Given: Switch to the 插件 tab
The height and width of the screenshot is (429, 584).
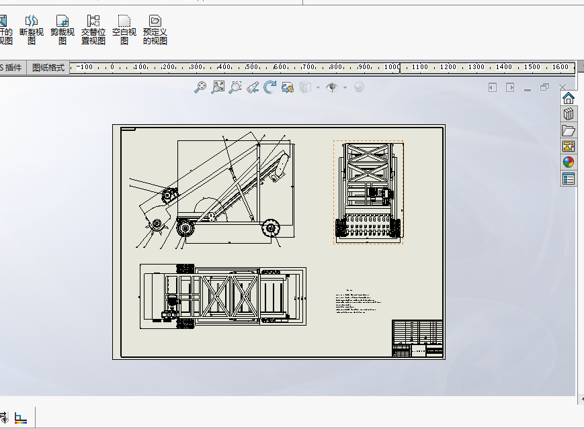Looking at the screenshot, I should tap(12, 67).
